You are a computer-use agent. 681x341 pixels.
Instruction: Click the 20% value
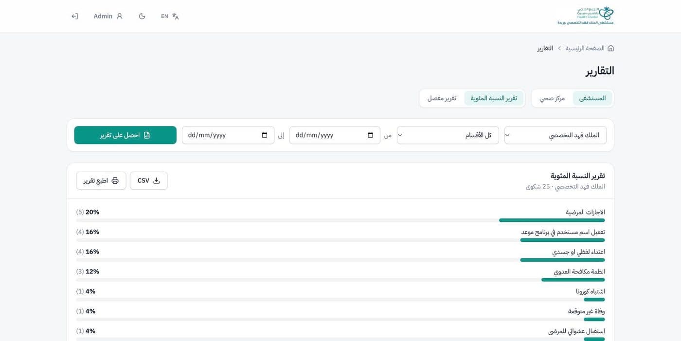point(92,212)
